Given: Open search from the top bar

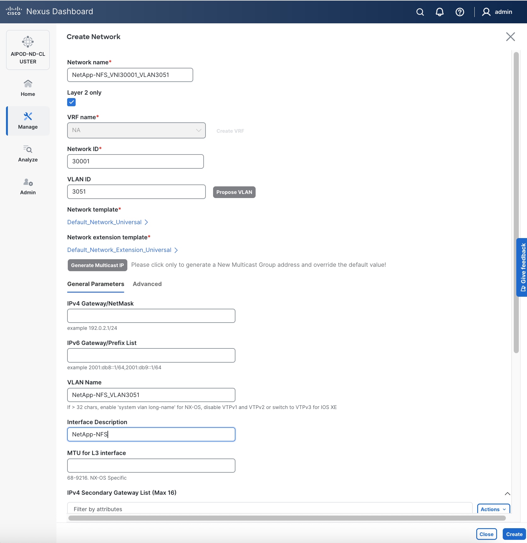Looking at the screenshot, I should point(420,12).
